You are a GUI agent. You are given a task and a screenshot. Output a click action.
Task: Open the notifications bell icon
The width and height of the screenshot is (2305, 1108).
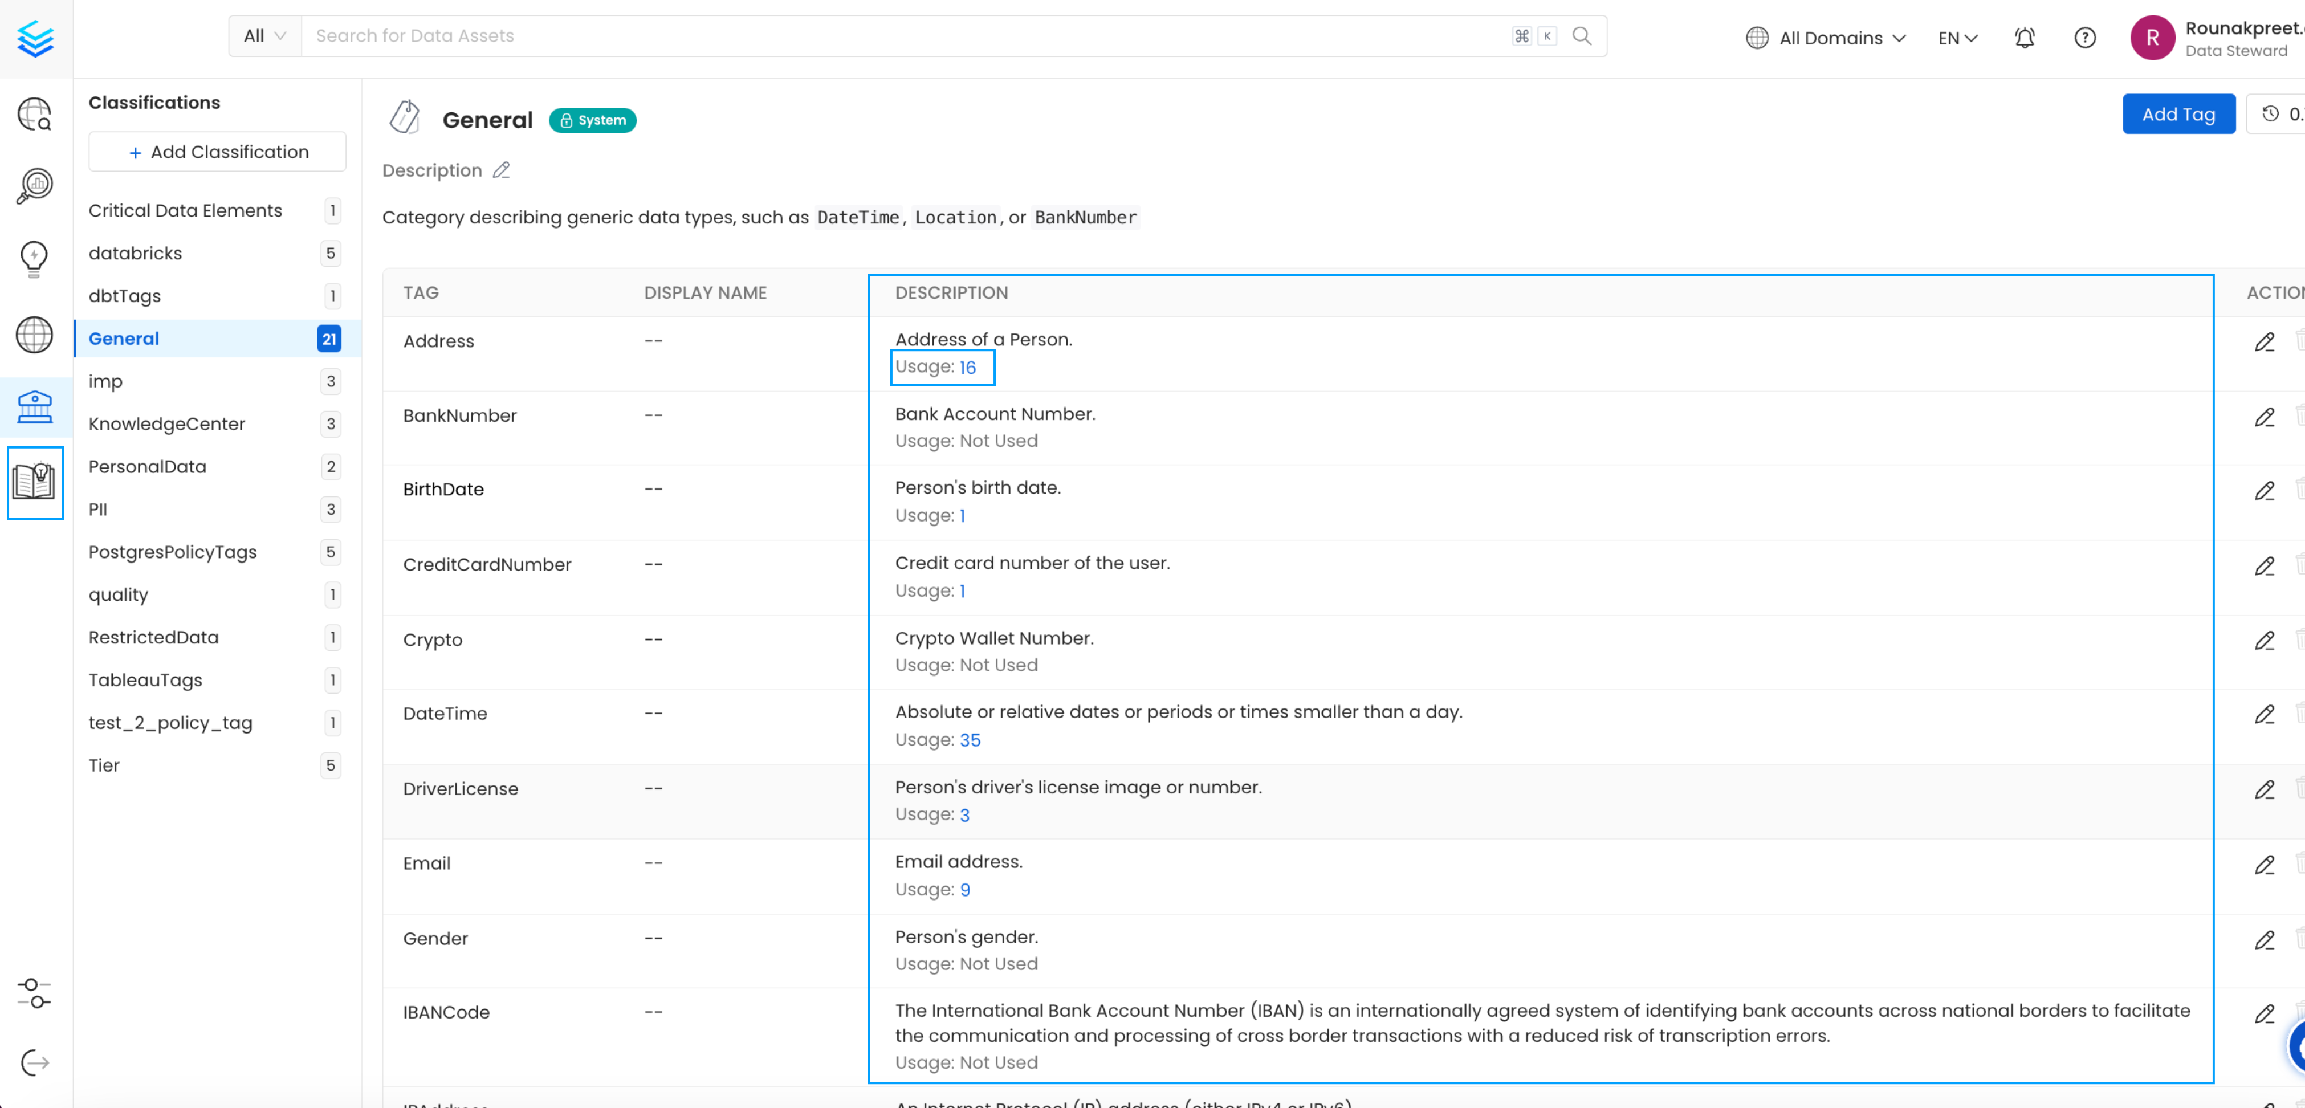click(x=2024, y=38)
